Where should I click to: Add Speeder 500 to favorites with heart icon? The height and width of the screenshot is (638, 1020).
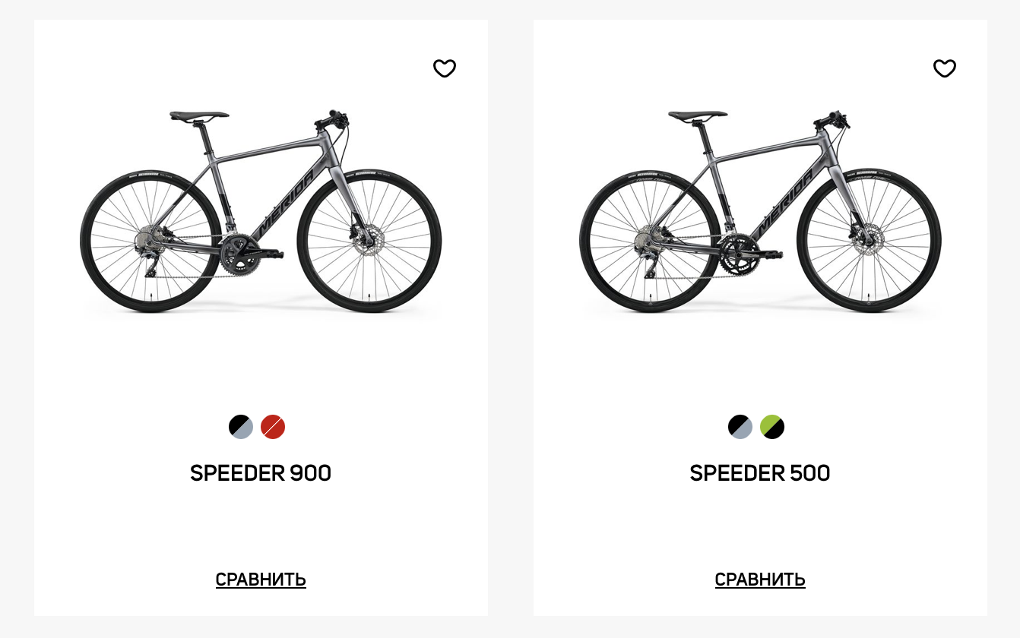click(x=944, y=68)
